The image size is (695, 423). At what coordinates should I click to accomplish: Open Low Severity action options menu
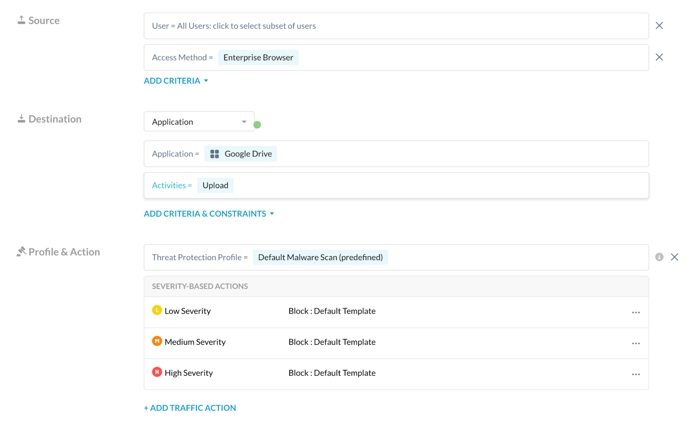635,312
